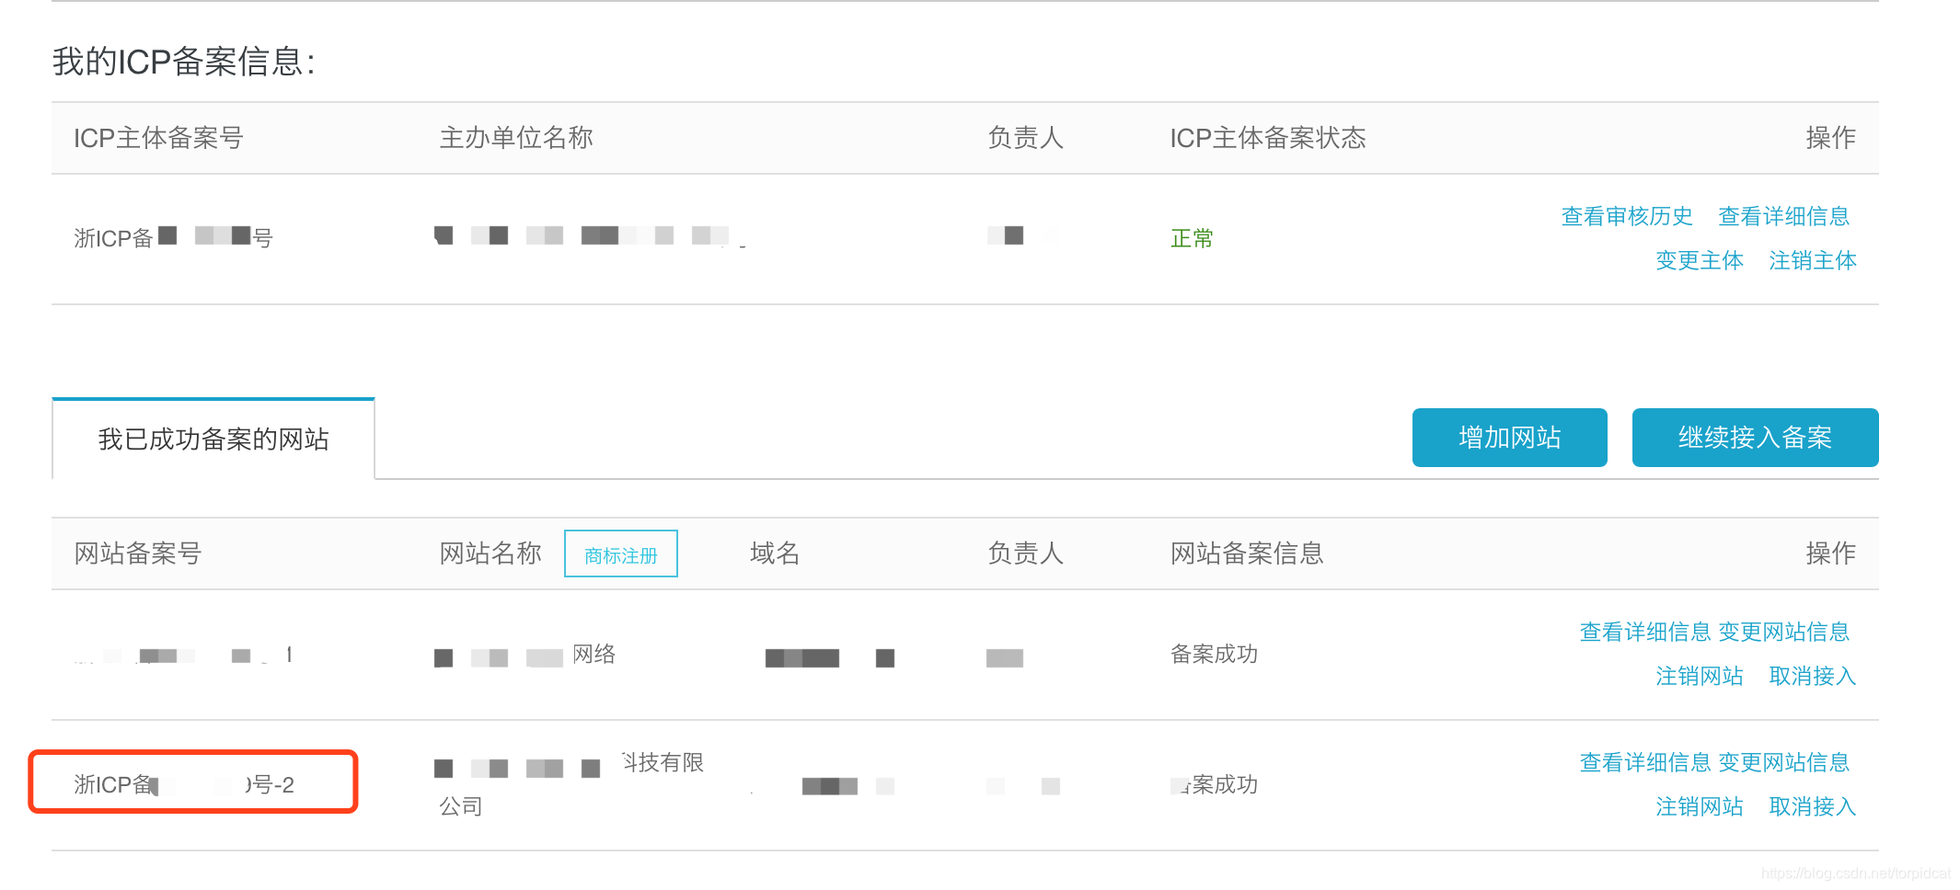Click the 商标注册 button
The height and width of the screenshot is (890, 1960).
621,554
